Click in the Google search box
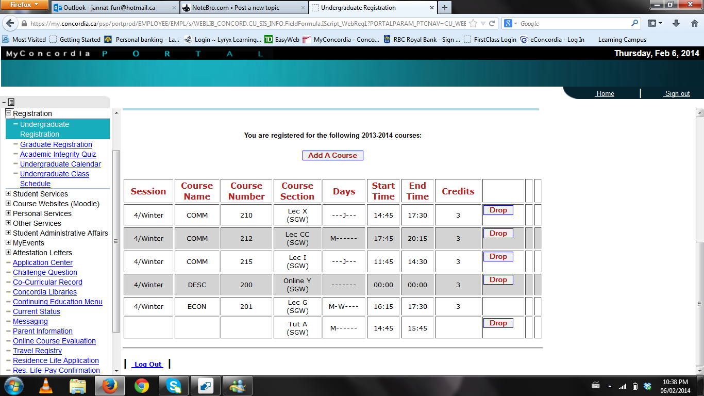Viewport: 704px width, 396px height. tap(572, 24)
